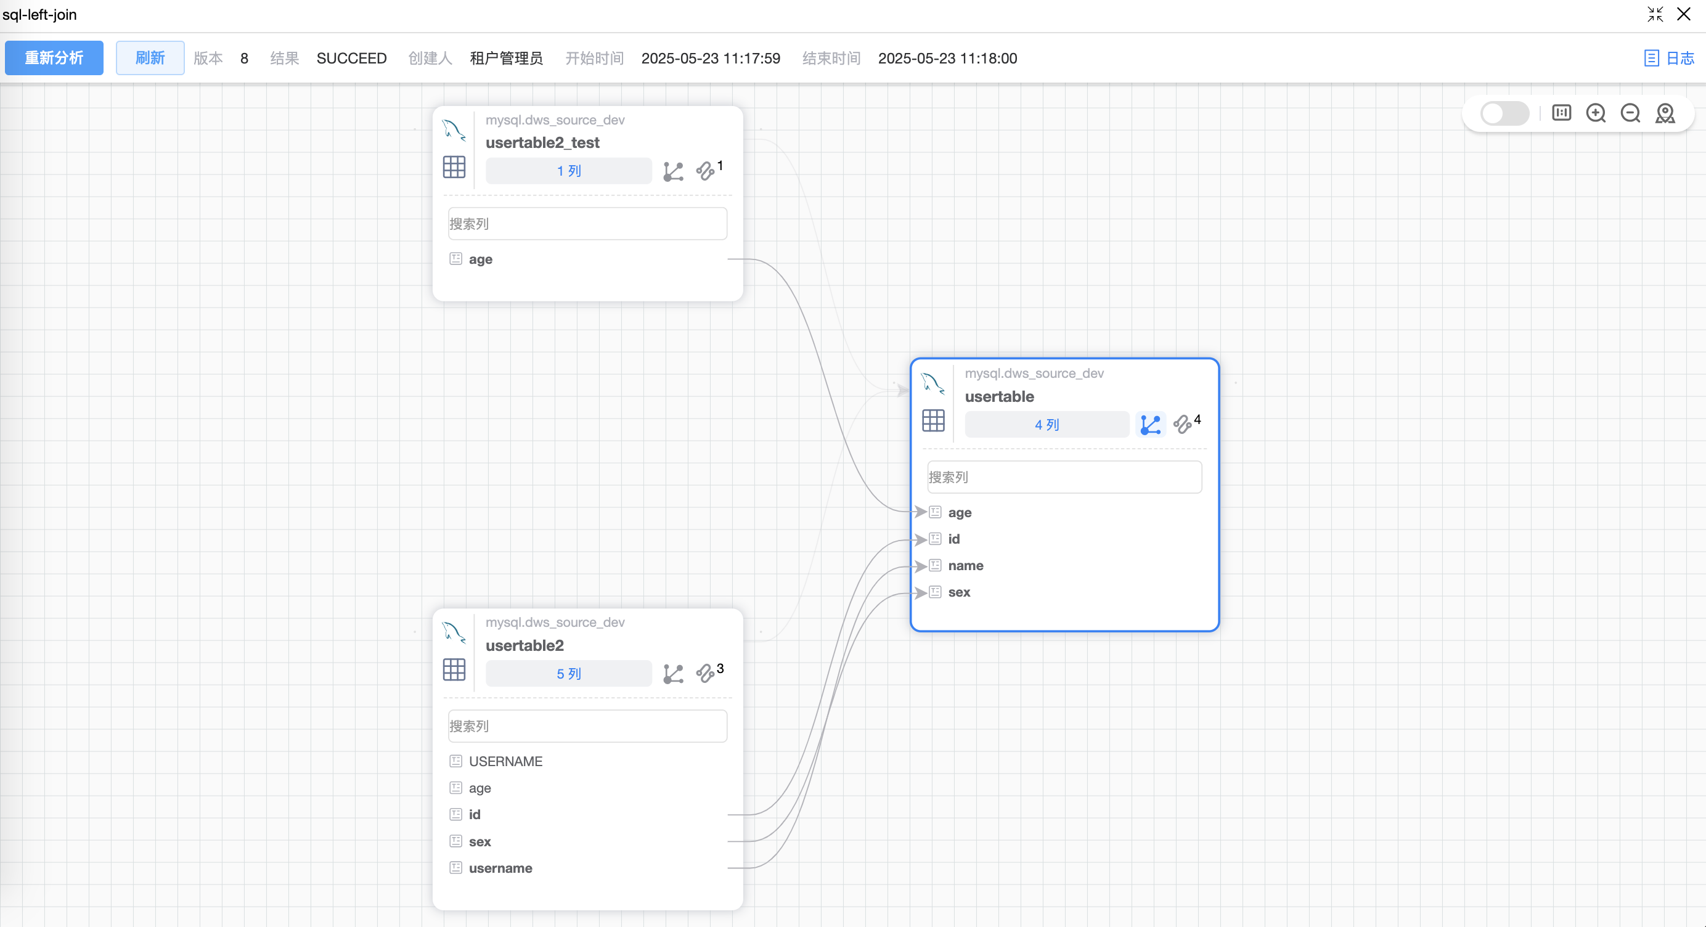1706x927 pixels.
Task: Reset canvas zoom to 1:1
Action: click(1561, 113)
